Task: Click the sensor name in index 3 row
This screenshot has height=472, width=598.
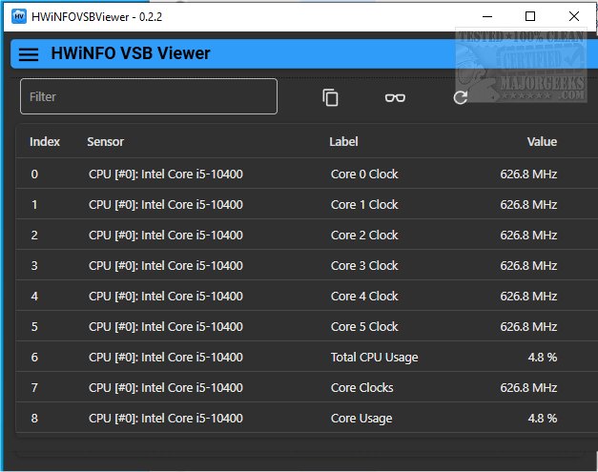Action: [x=166, y=266]
